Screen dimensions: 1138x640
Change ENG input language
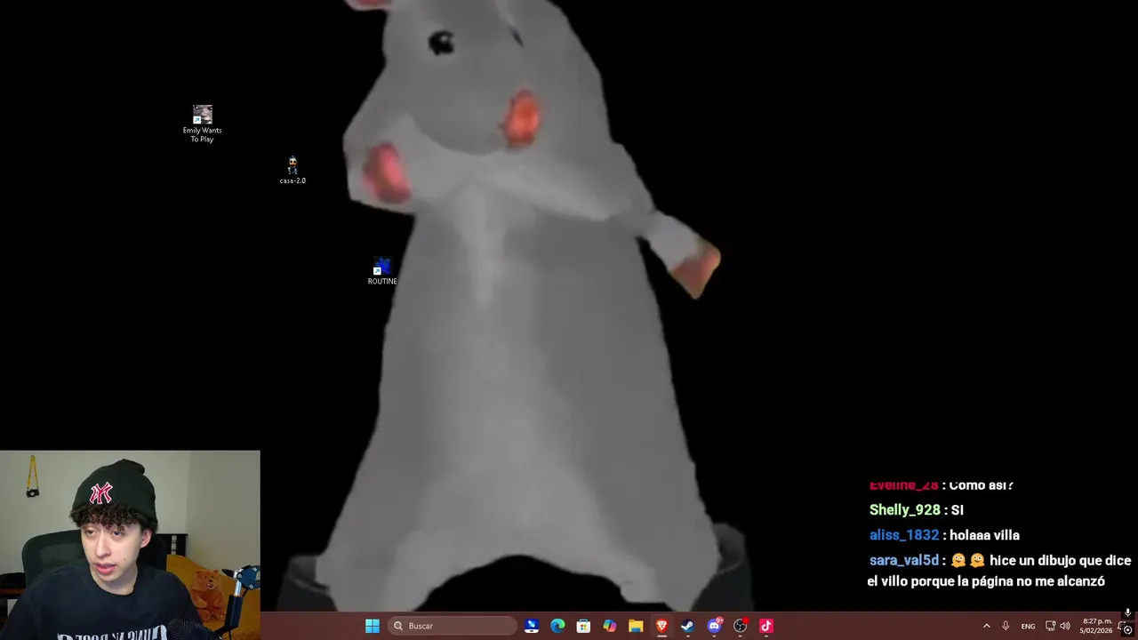(1028, 626)
